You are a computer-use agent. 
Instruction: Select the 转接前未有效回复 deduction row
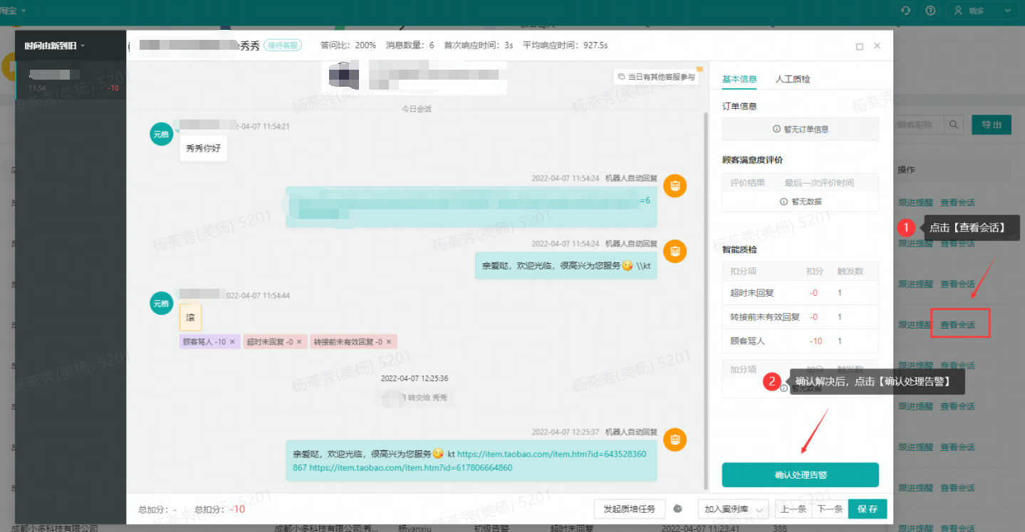[801, 317]
